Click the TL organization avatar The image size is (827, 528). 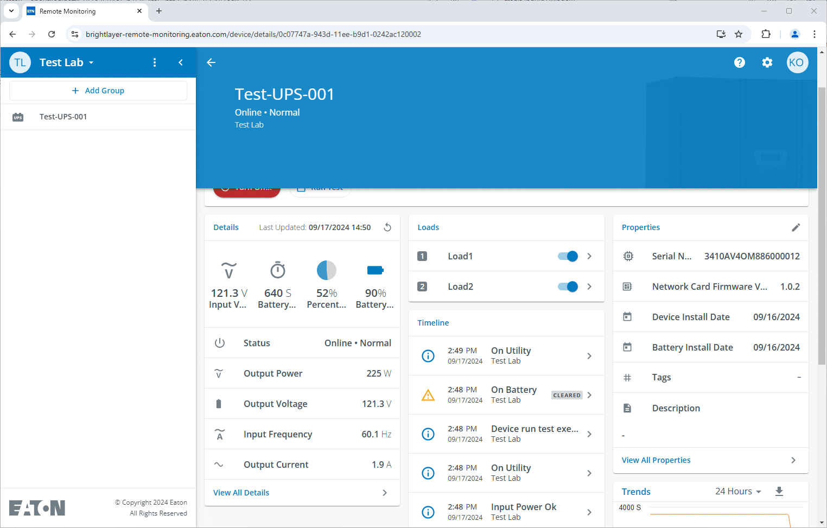20,62
